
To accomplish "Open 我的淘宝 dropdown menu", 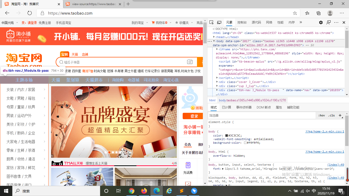I will (139, 23).
